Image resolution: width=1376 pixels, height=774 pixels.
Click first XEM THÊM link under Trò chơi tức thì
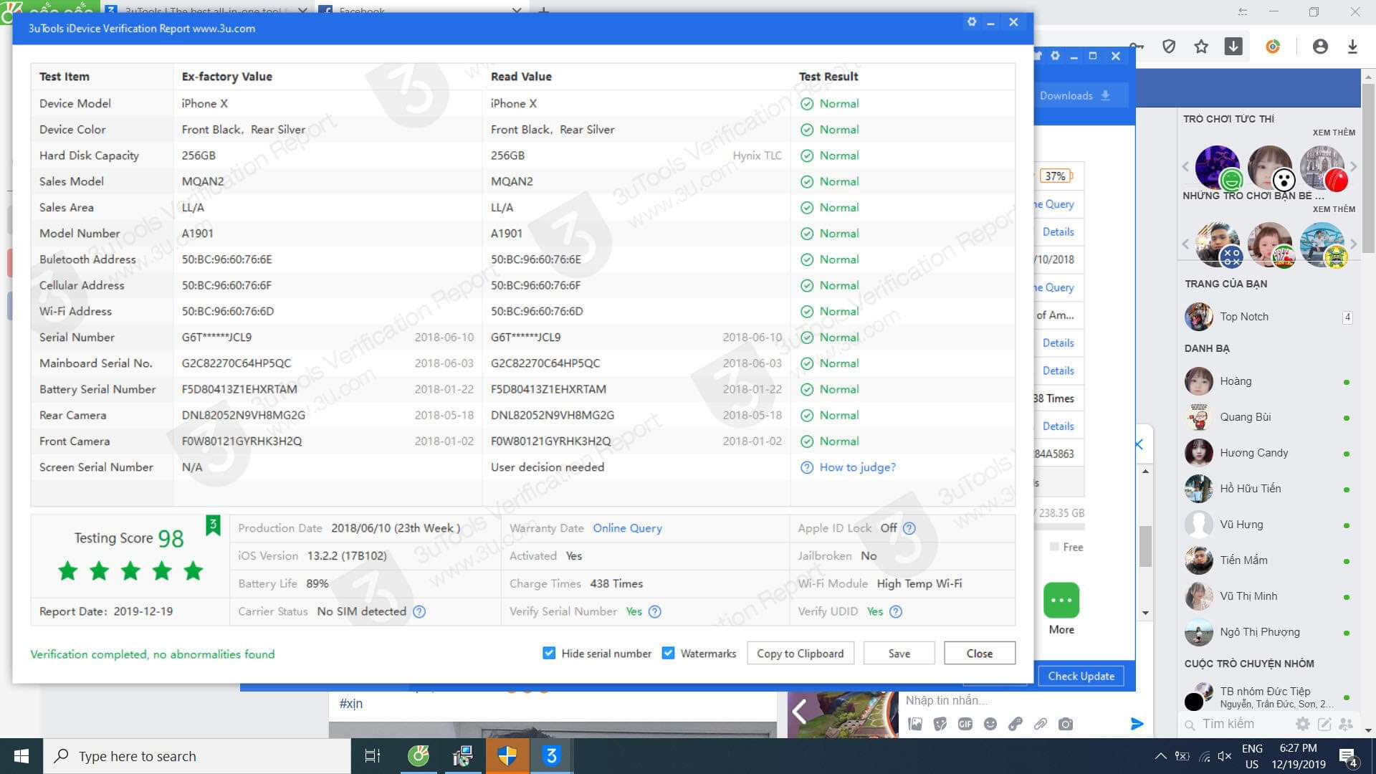click(x=1334, y=133)
